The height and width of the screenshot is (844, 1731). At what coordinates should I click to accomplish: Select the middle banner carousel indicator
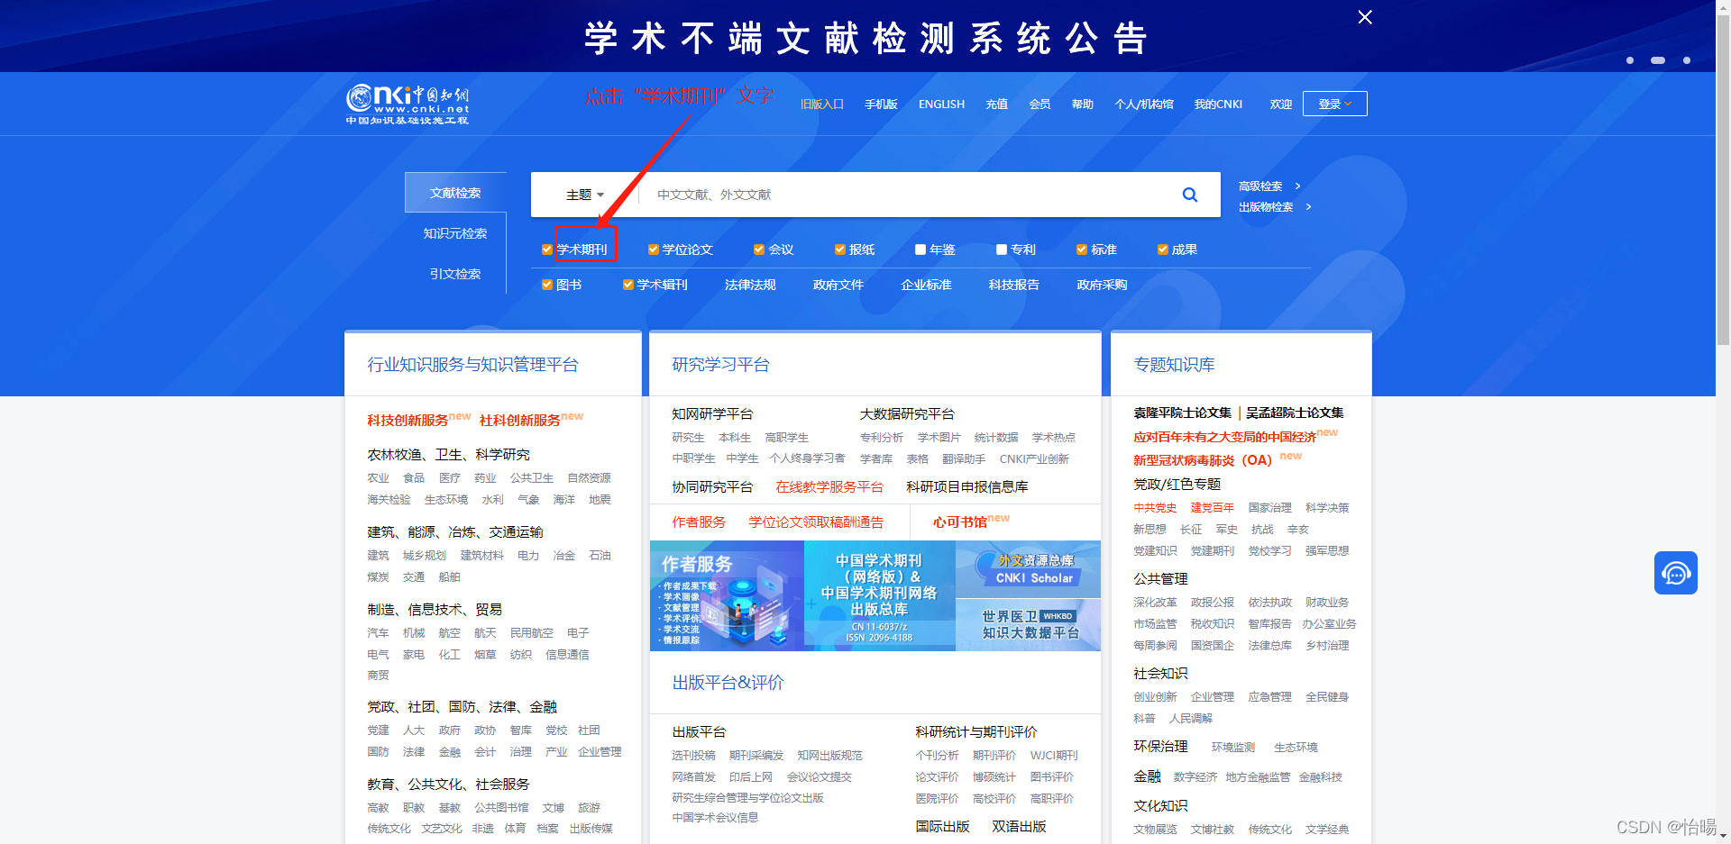point(1658,60)
